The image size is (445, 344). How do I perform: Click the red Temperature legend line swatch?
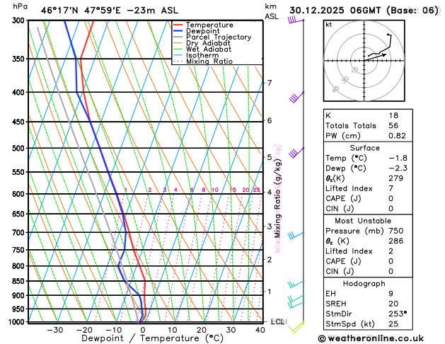point(178,25)
